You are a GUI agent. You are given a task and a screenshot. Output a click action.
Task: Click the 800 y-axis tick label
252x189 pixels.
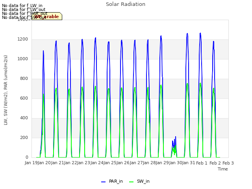tap(24, 79)
